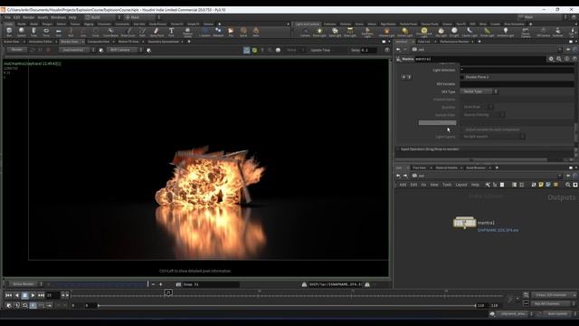Click the Auto Update button
The height and width of the screenshot is (326, 579).
[x=557, y=313]
